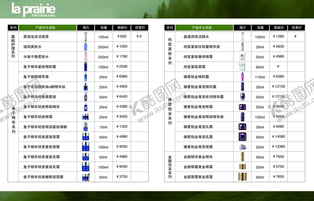The width and height of the screenshot is (314, 201).
Task: Select the 柔润泡沫洁面膏 product image
Action: pos(86,37)
